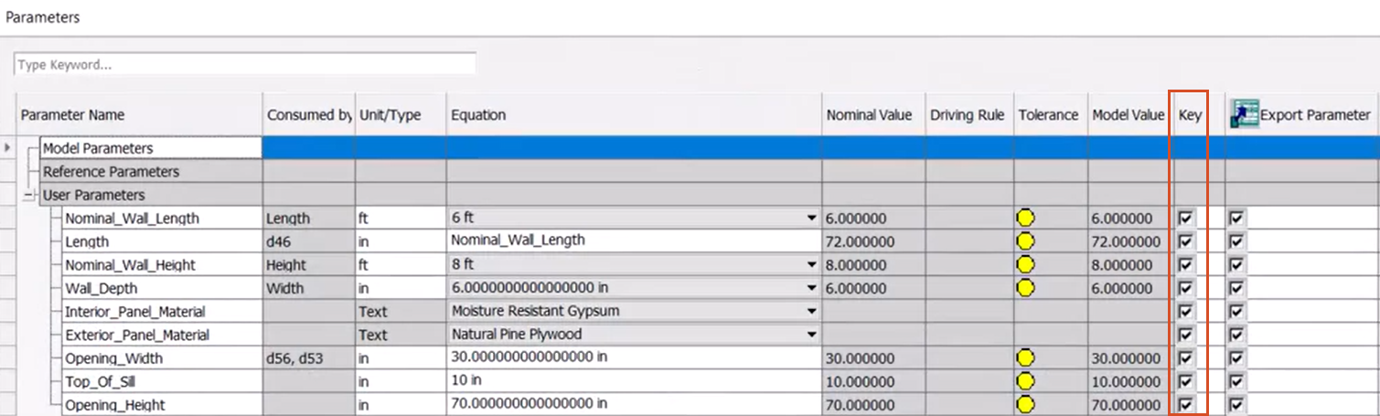Uncheck Export Parameter for Length
The image size is (1380, 416).
tap(1237, 241)
